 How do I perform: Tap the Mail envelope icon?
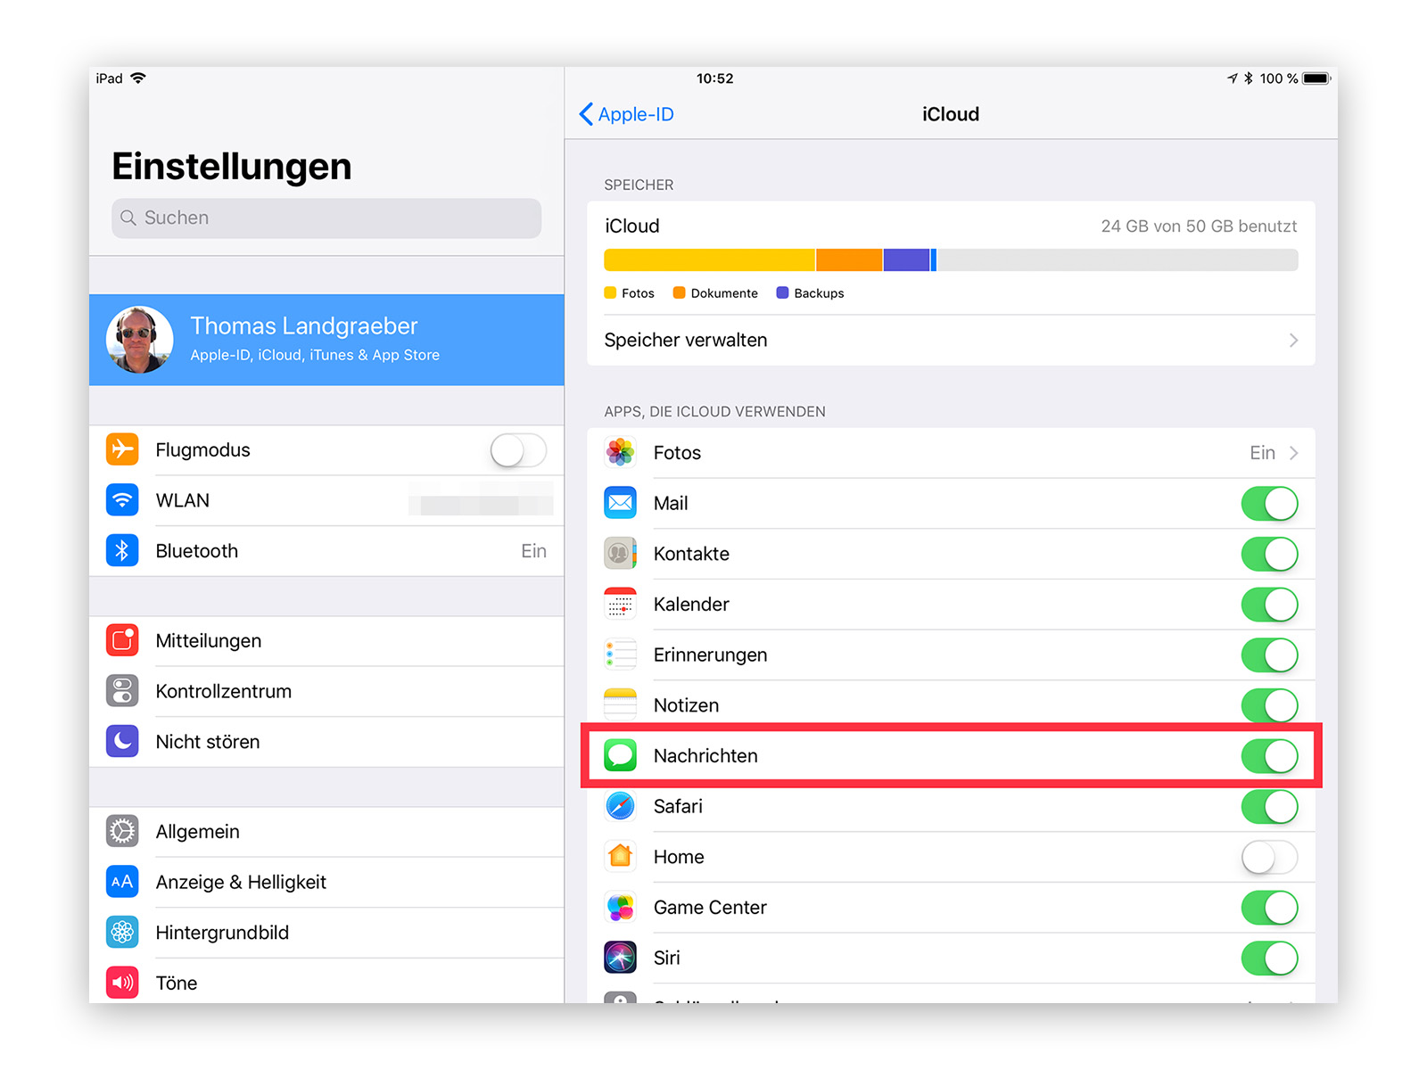(x=620, y=503)
